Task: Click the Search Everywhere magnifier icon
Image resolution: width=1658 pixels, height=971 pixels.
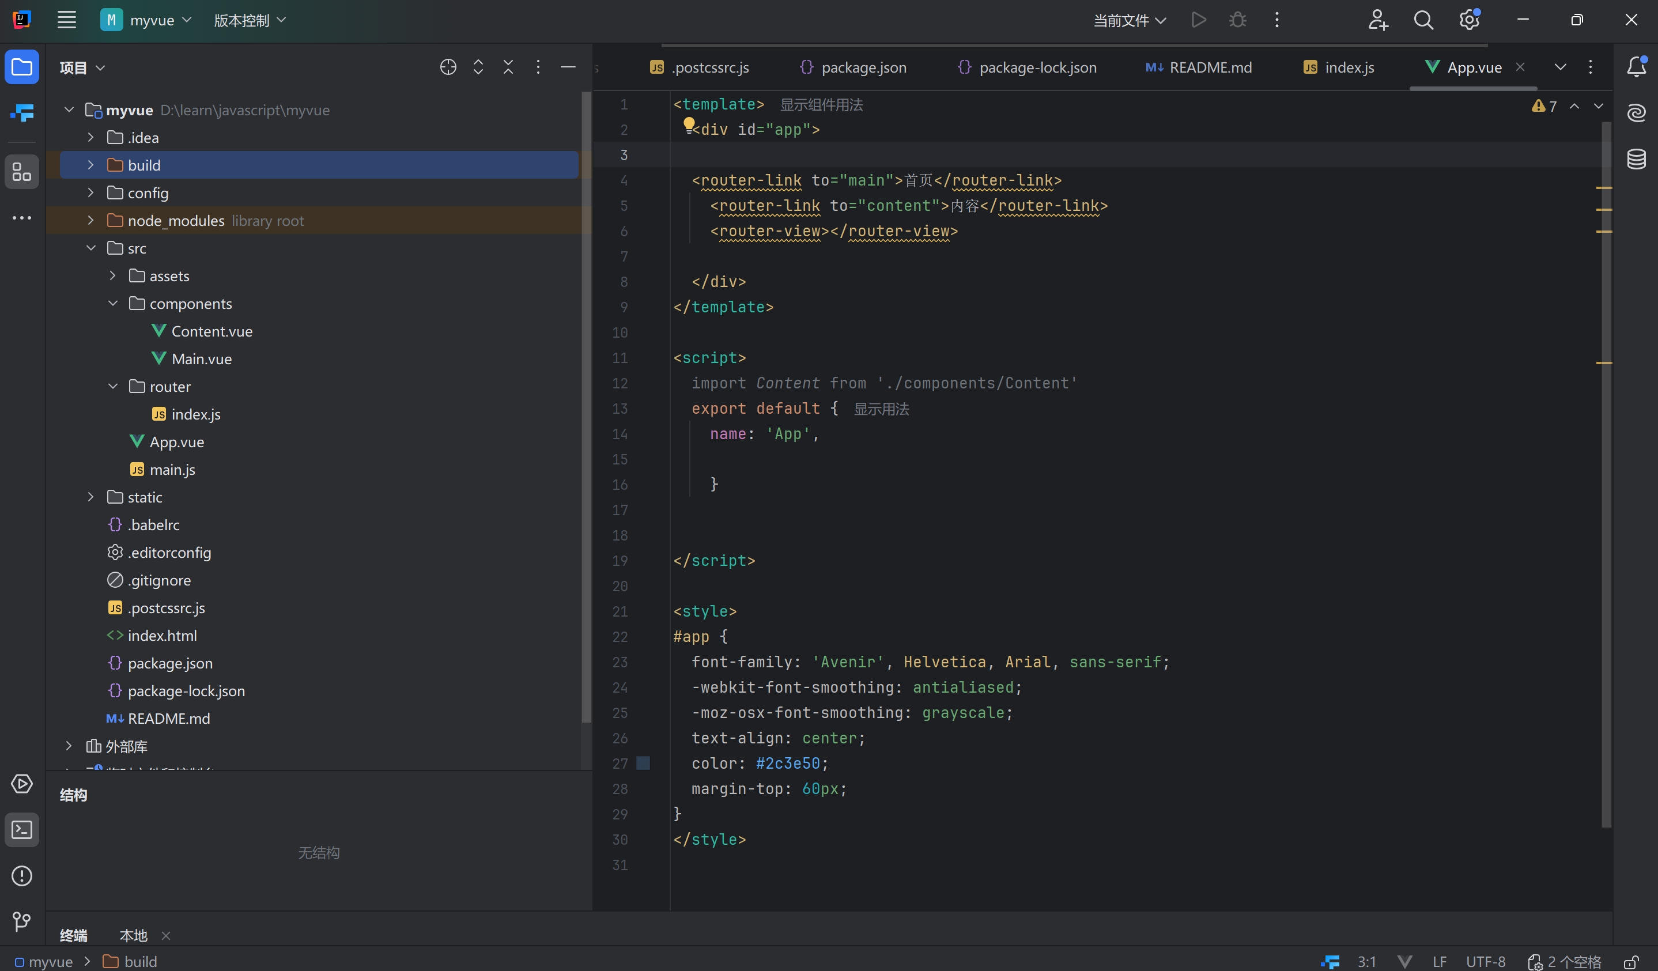Action: coord(1423,20)
